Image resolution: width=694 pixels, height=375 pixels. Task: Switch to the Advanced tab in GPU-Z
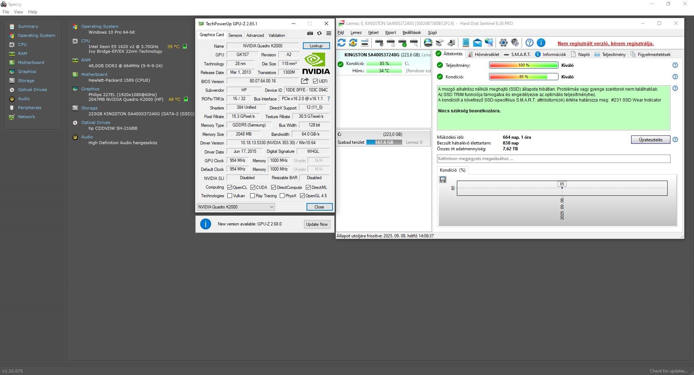pos(255,35)
